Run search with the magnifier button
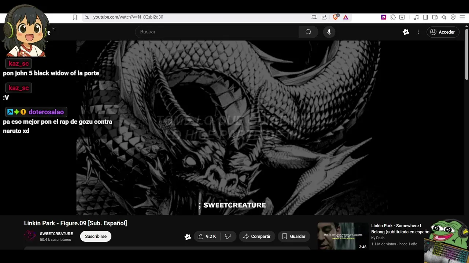 coord(309,32)
